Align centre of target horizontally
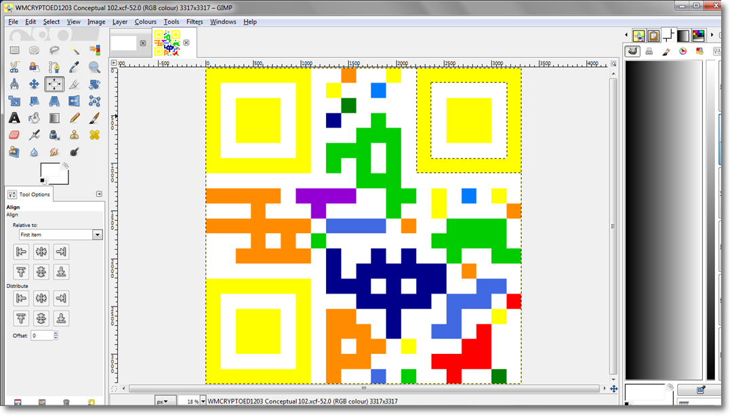 (41, 252)
